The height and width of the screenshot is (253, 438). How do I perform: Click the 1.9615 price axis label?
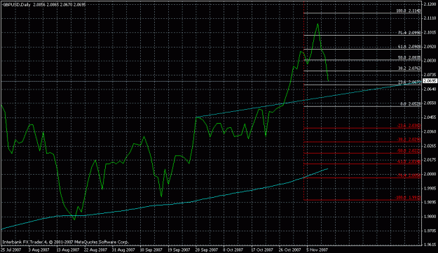[430, 245]
